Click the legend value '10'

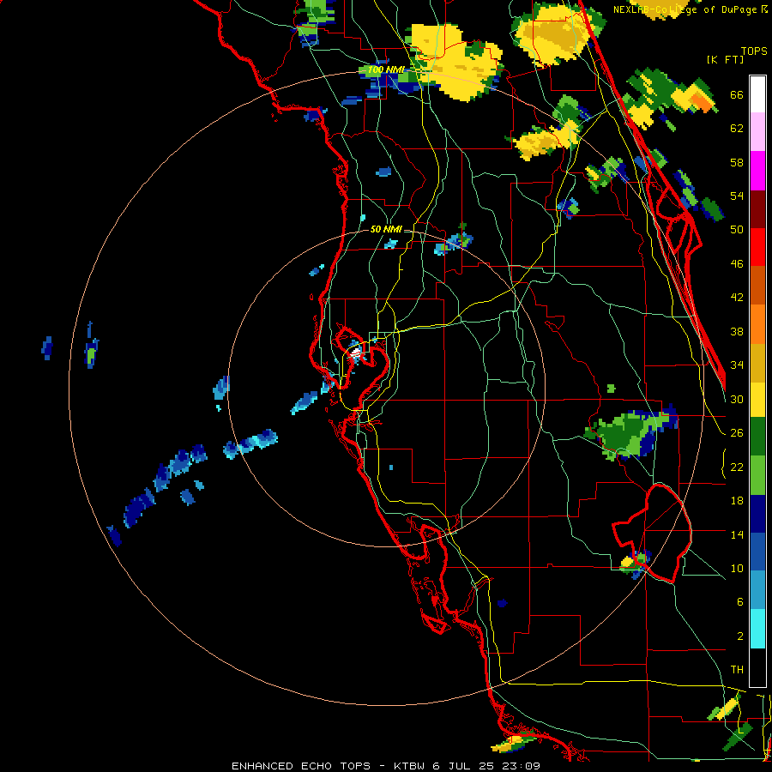point(737,569)
